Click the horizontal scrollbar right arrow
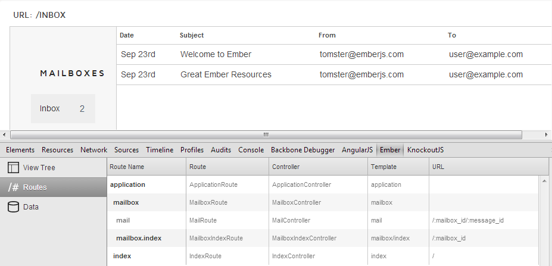 (x=547, y=134)
